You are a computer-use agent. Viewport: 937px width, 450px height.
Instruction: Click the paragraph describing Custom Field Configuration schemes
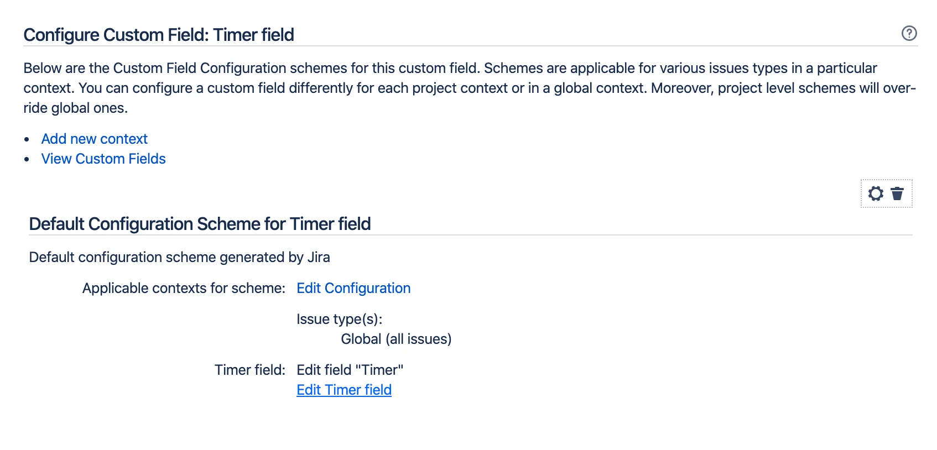pyautogui.click(x=470, y=88)
